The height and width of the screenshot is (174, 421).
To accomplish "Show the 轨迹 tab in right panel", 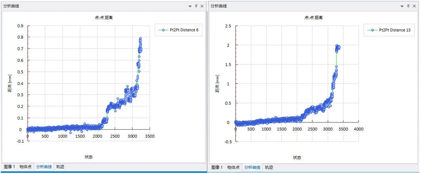I will coord(269,168).
